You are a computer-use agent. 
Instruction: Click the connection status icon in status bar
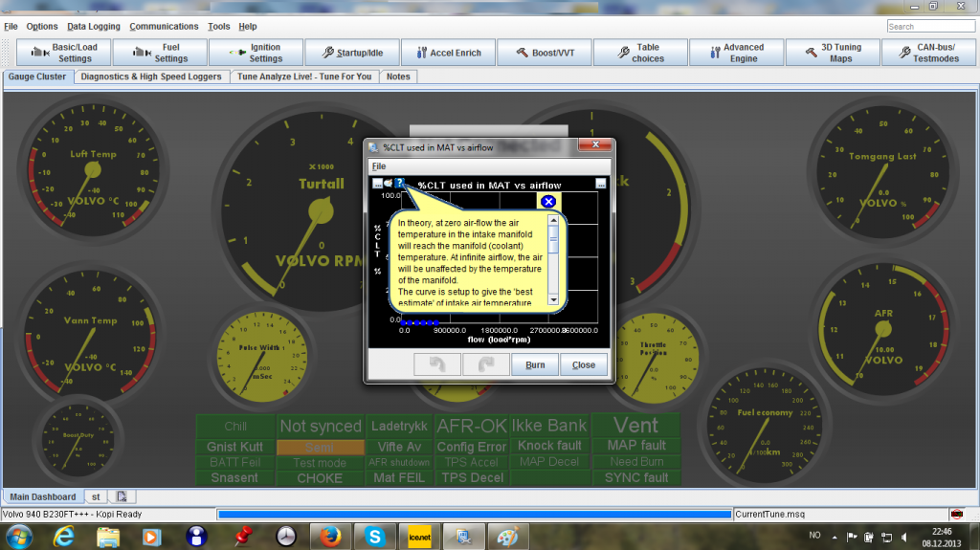[957, 515]
